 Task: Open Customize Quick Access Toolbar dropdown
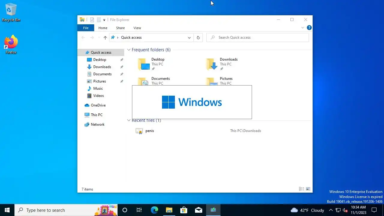tap(104, 20)
